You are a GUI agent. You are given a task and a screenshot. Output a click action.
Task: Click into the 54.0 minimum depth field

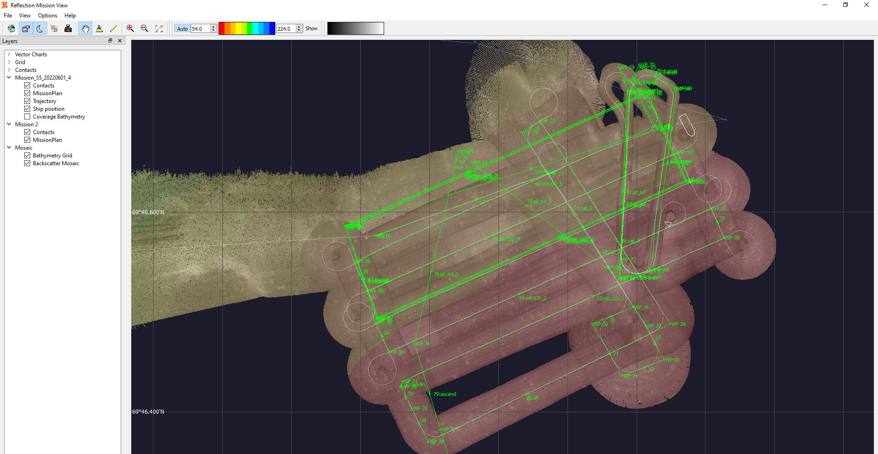(x=201, y=28)
